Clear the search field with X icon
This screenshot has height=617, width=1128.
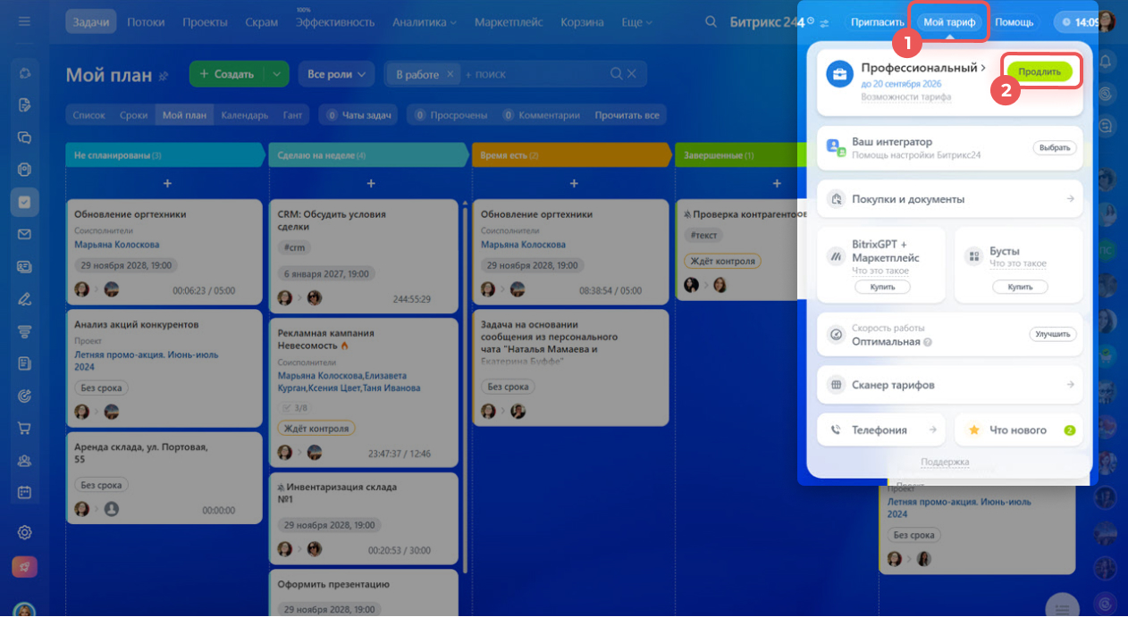tap(633, 74)
